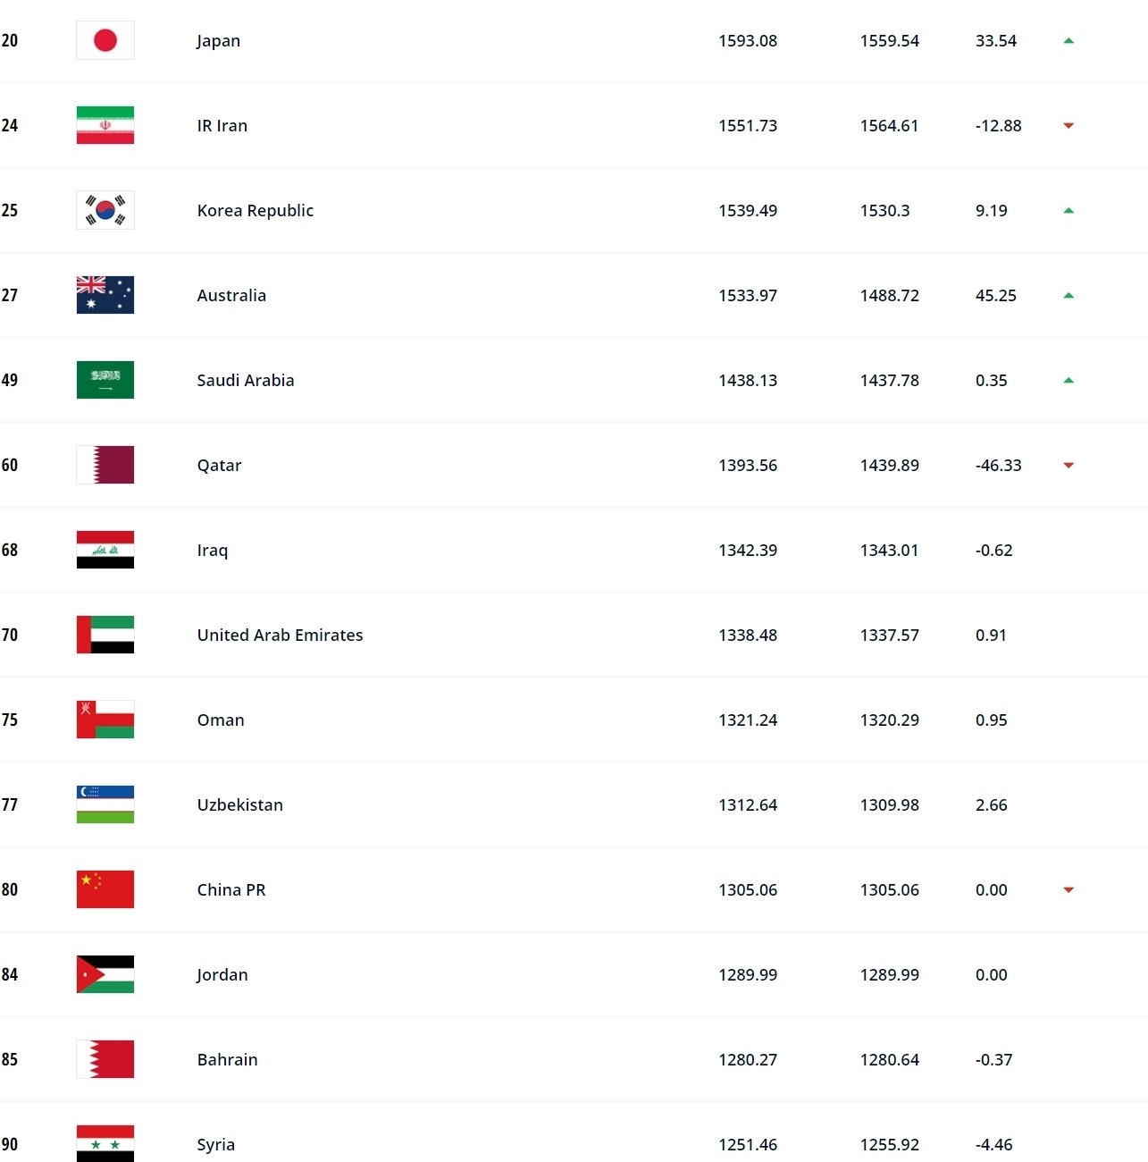Click Australia's green up arrow indicator
The height and width of the screenshot is (1162, 1148).
[x=1068, y=295]
